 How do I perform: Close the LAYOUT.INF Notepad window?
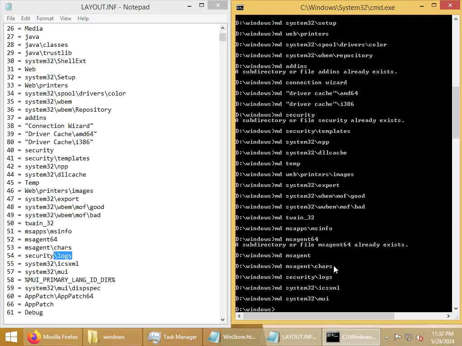point(217,5)
